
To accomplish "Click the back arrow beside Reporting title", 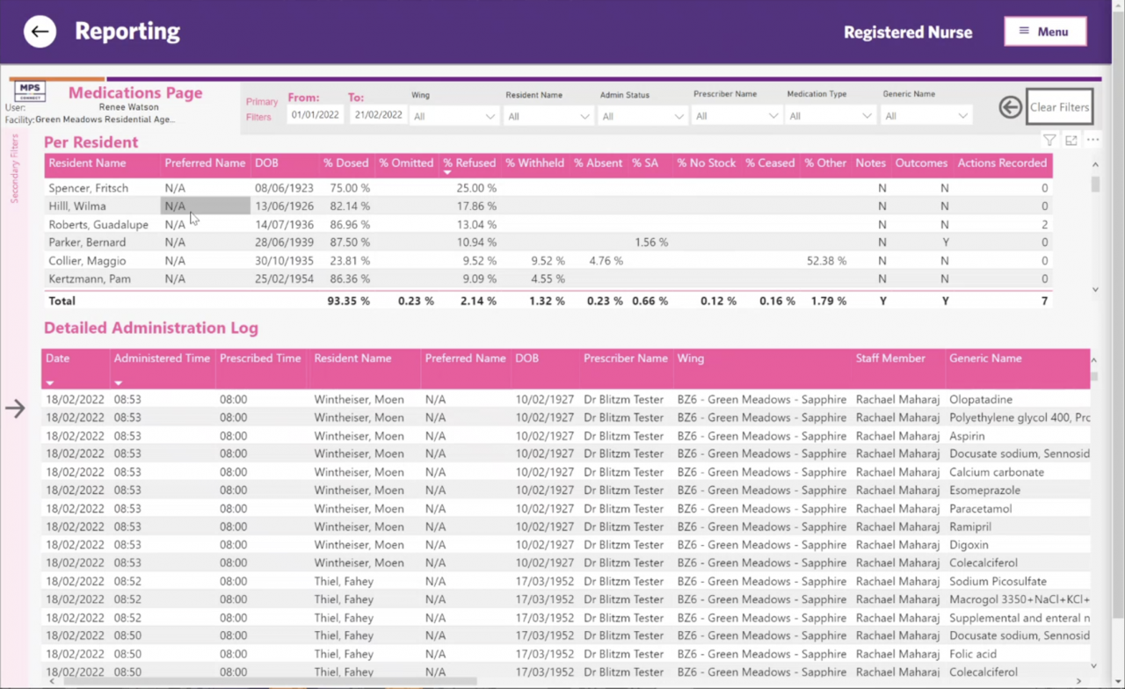I will point(40,32).
